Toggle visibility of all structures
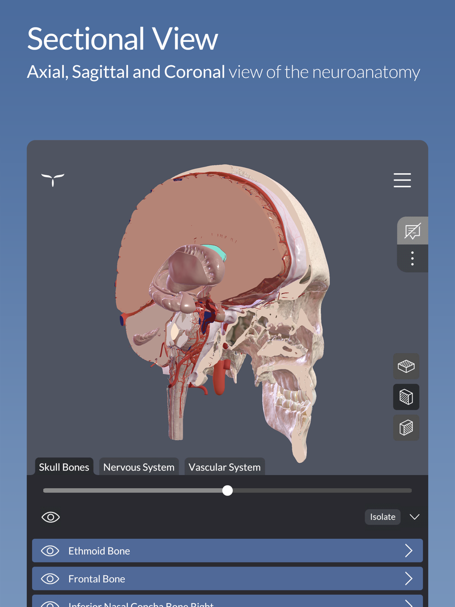 51,517
